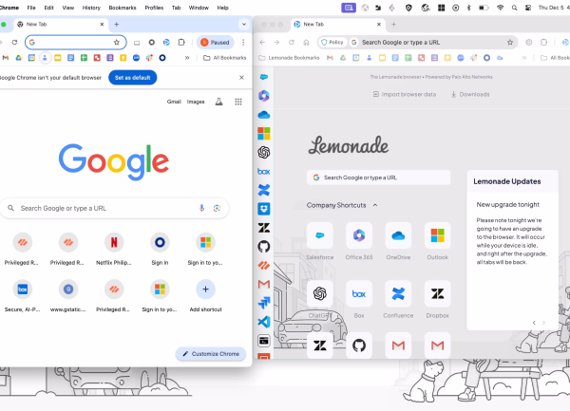Viewport: 570px width, 411px height.
Task: Open Office 365 icon in Lemonade sidebar
Action: (x=264, y=96)
